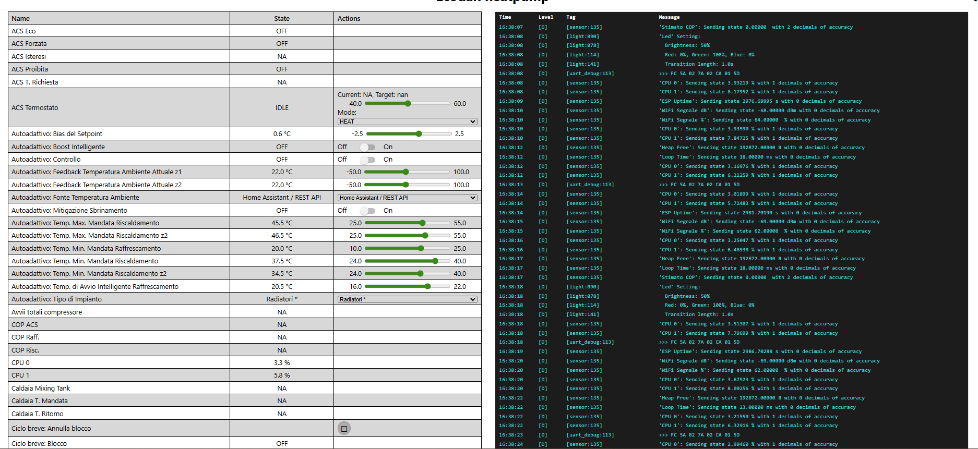
Task: Click the IDLE state of ACS Termostato
Action: [282, 108]
